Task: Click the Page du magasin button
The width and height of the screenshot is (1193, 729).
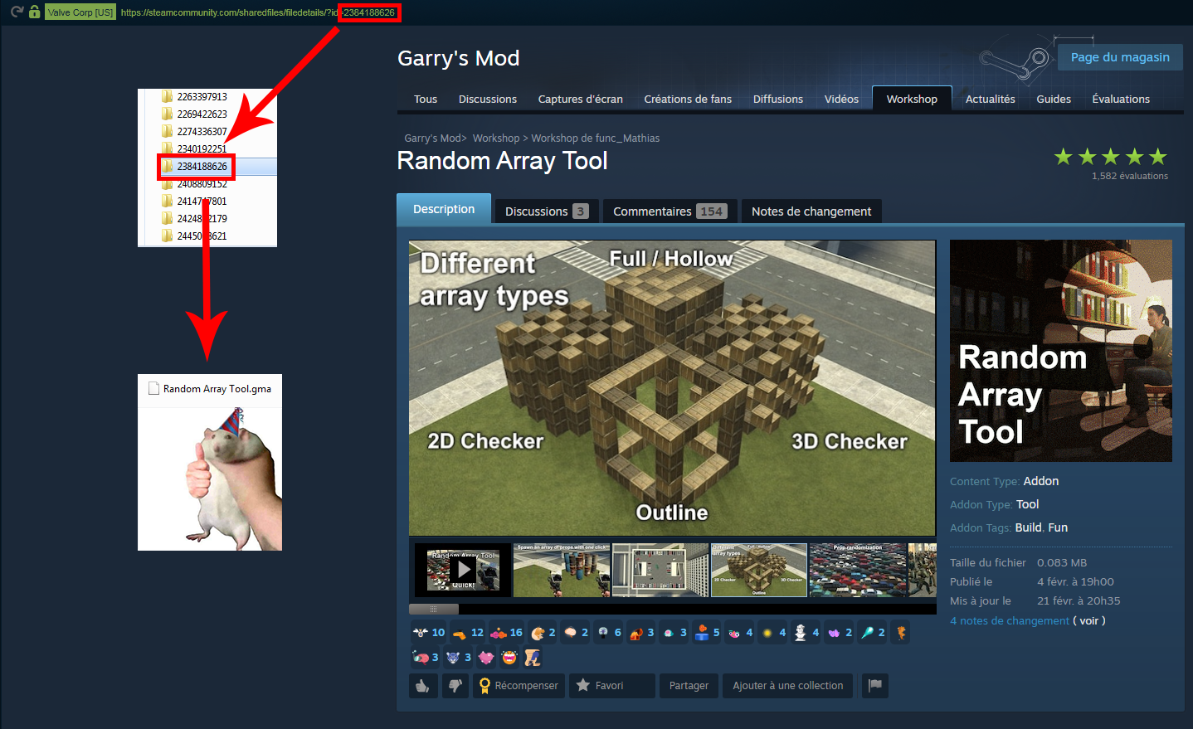Action: tap(1120, 57)
